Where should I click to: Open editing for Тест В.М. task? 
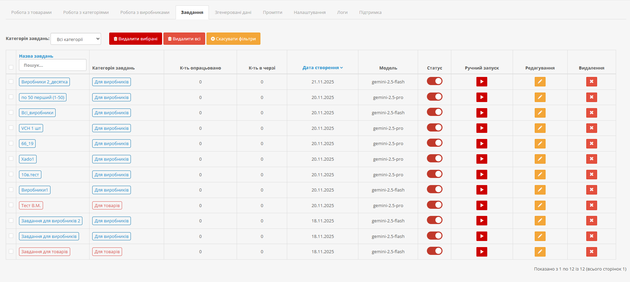click(x=540, y=205)
